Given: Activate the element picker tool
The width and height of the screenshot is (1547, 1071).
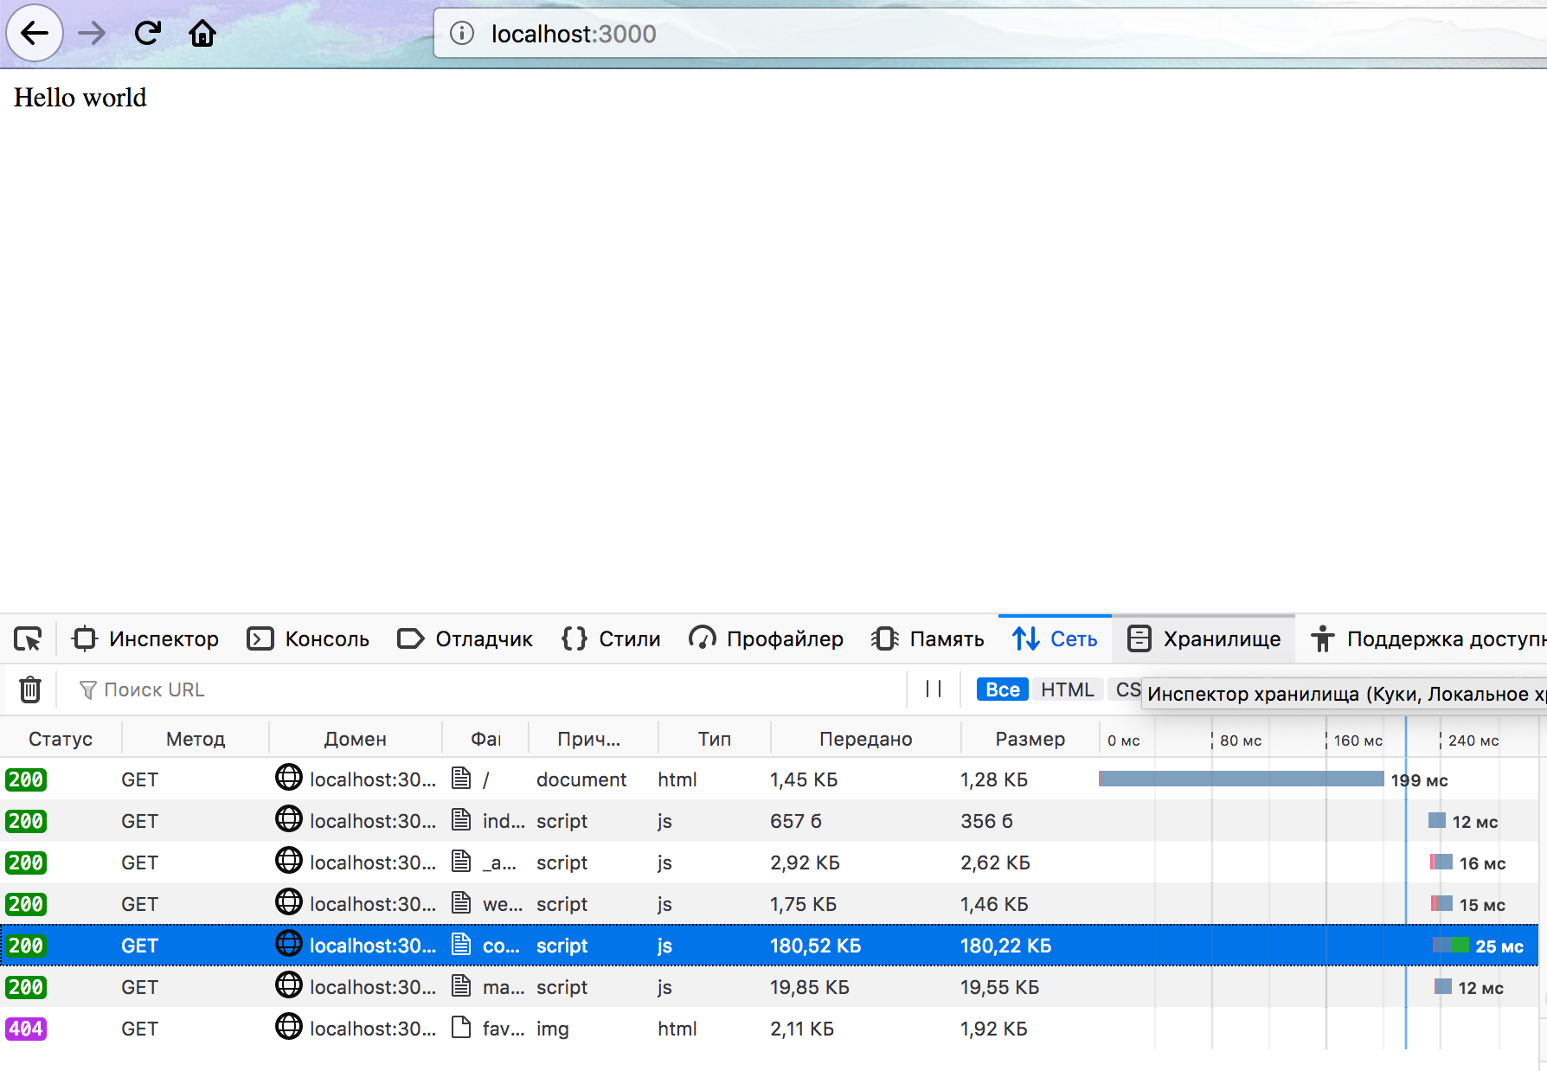Looking at the screenshot, I should (29, 638).
